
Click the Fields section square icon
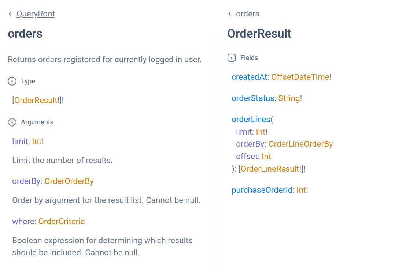232,58
